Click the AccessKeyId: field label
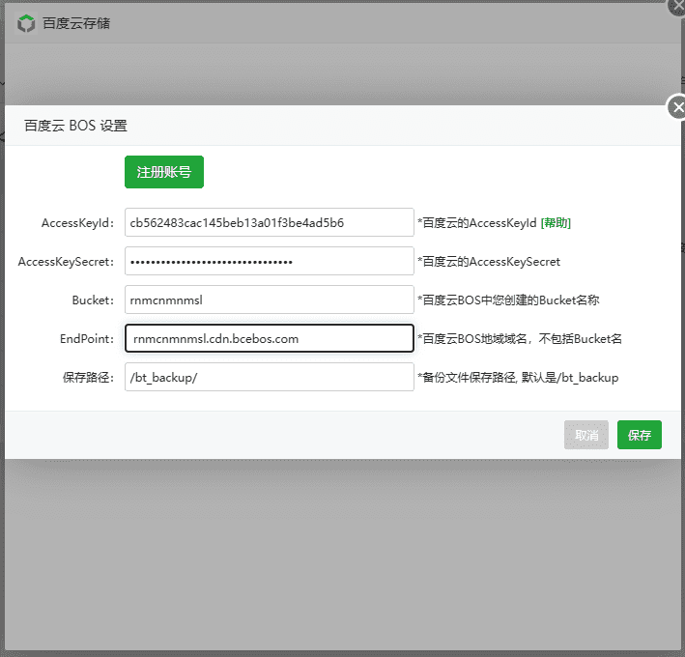Image resolution: width=685 pixels, height=657 pixels. click(77, 223)
